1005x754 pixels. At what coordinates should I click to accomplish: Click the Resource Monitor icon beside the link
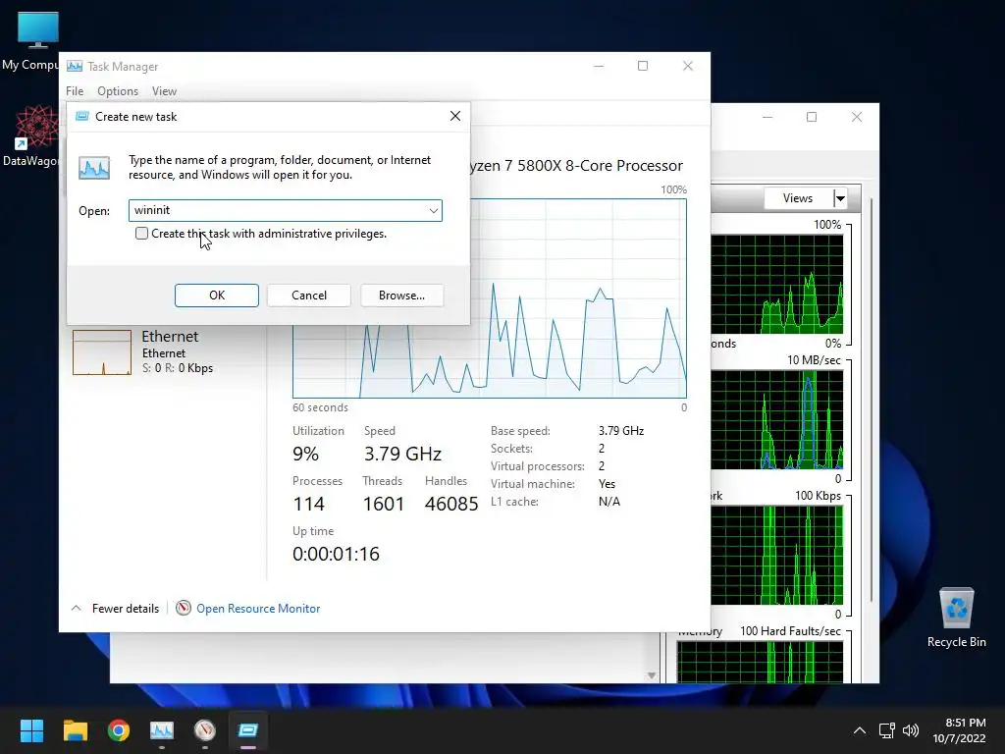pyautogui.click(x=184, y=608)
